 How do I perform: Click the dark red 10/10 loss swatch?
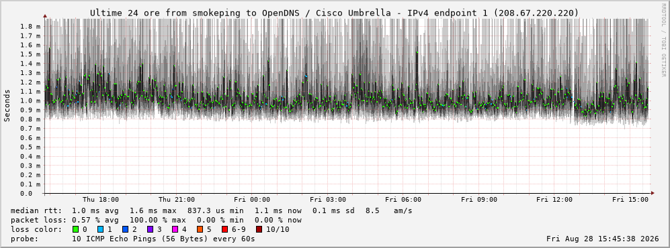pyautogui.click(x=259, y=230)
